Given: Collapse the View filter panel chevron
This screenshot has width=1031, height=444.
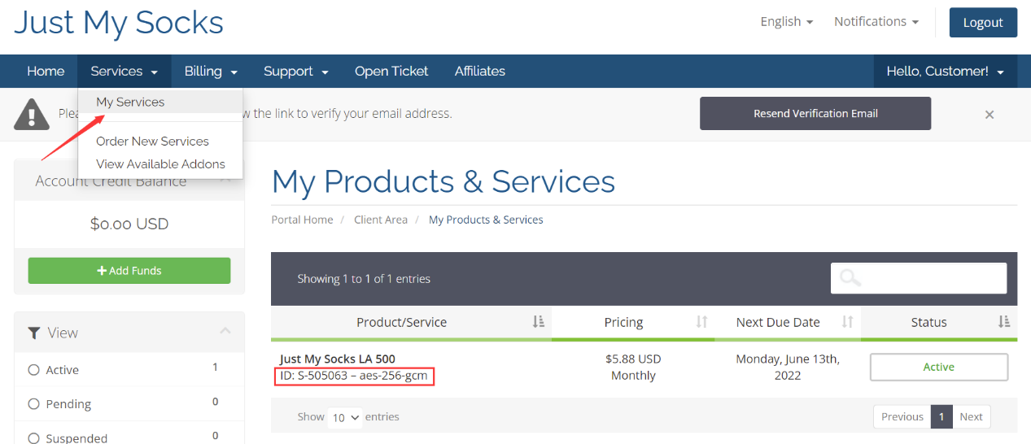Looking at the screenshot, I should (x=225, y=331).
